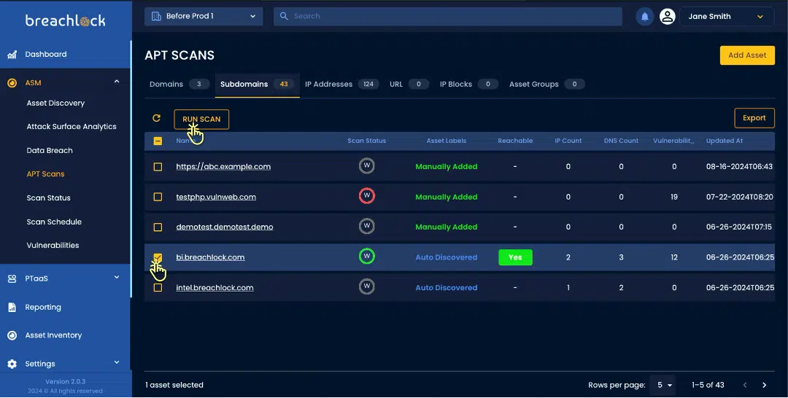Switch to the IP Blocks tab
Image resolution: width=788 pixels, height=398 pixels.
[x=468, y=84]
